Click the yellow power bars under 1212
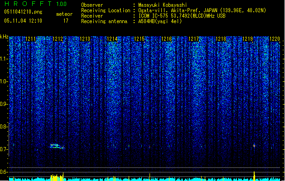Image resolution: width=285 pixels, height=181 pixels. coord(57,177)
